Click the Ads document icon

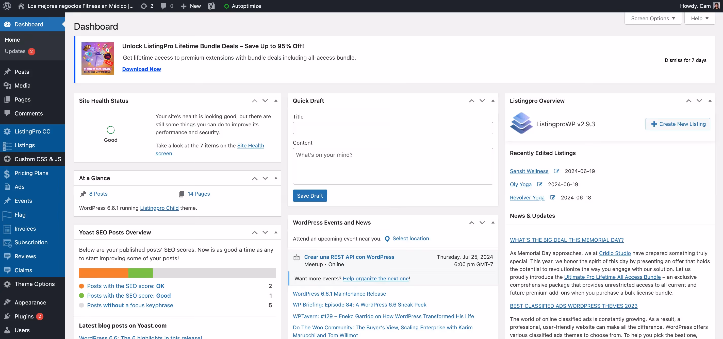tap(7, 187)
